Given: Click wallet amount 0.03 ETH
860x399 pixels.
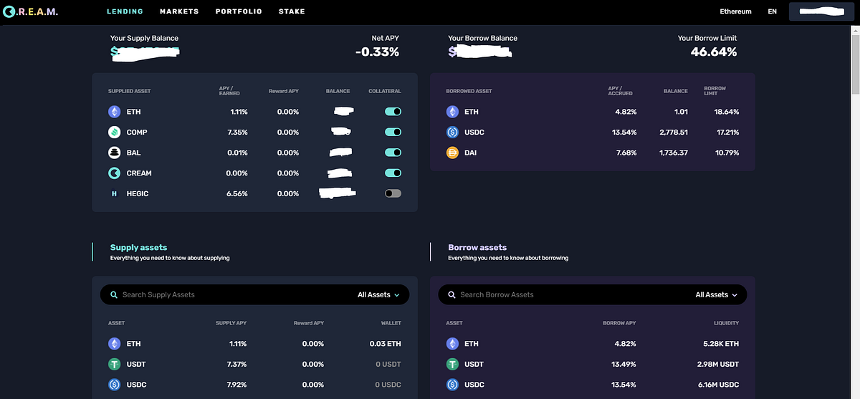Looking at the screenshot, I should pos(386,344).
